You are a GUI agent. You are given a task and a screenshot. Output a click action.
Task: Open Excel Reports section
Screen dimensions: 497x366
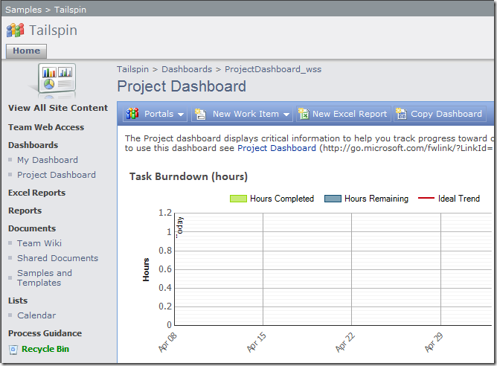(x=36, y=193)
